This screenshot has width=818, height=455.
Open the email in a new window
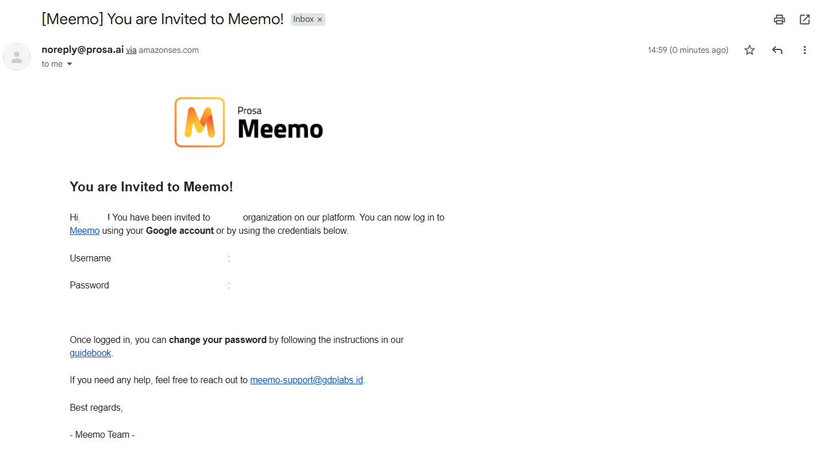point(805,20)
